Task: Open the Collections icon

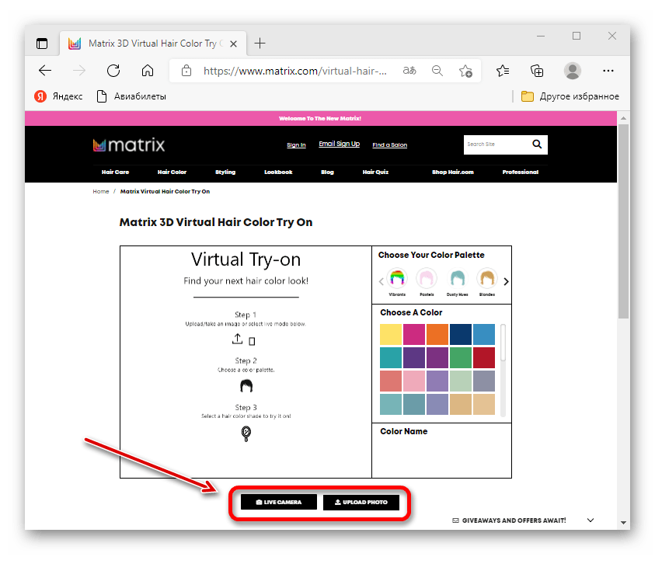Action: pyautogui.click(x=537, y=71)
